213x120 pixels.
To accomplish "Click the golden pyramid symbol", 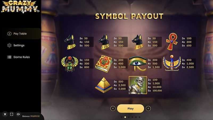I will tap(104, 85).
